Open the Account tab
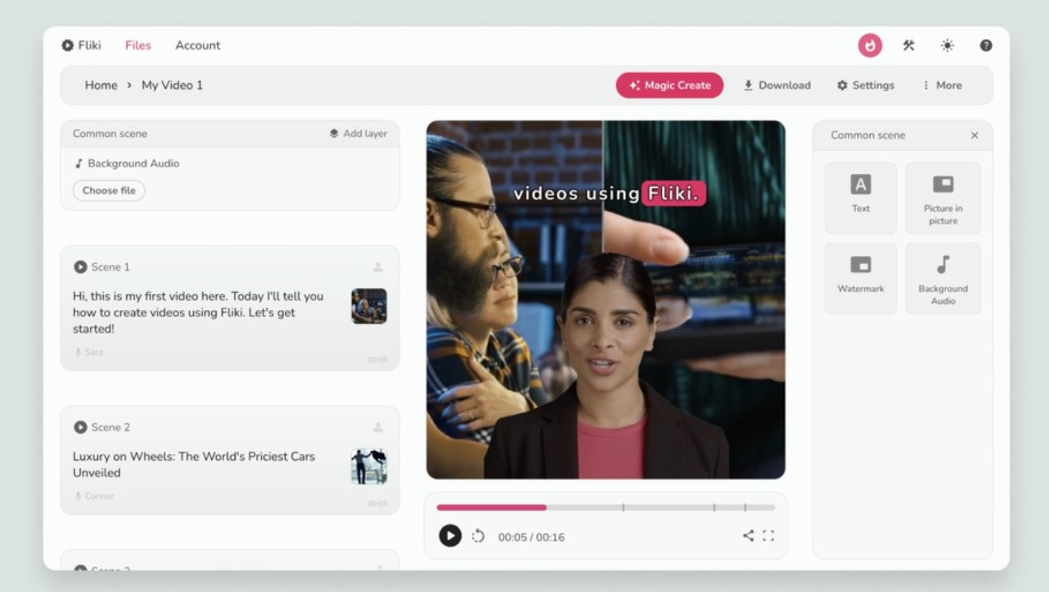Viewport: 1049px width, 592px height. pyautogui.click(x=198, y=45)
